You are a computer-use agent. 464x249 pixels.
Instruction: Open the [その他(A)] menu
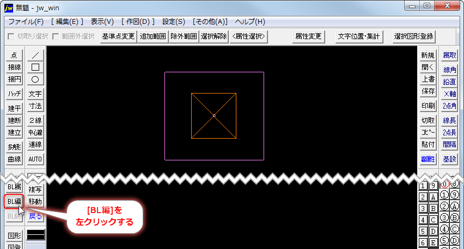tap(210, 22)
